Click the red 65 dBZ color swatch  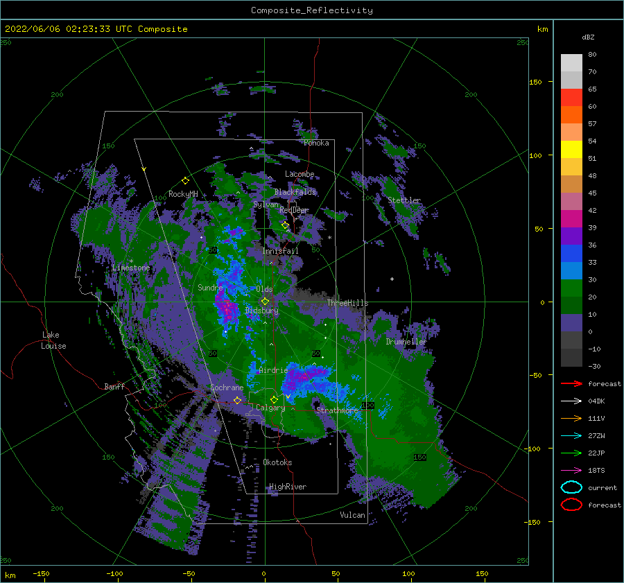(571, 97)
